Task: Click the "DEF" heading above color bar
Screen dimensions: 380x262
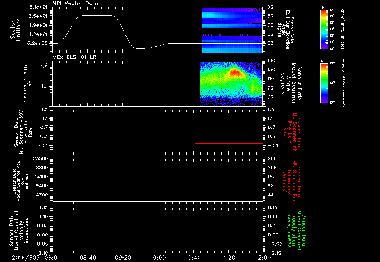Action: coord(324,61)
